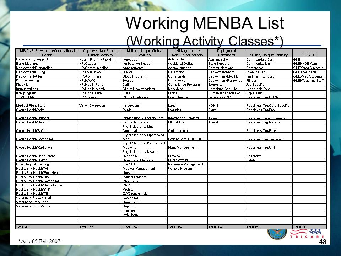Viewport: 341px width, 256px height.
Task: Click the 'Approved NonBenefit Clinical Activity' column header
Action: point(100,53)
